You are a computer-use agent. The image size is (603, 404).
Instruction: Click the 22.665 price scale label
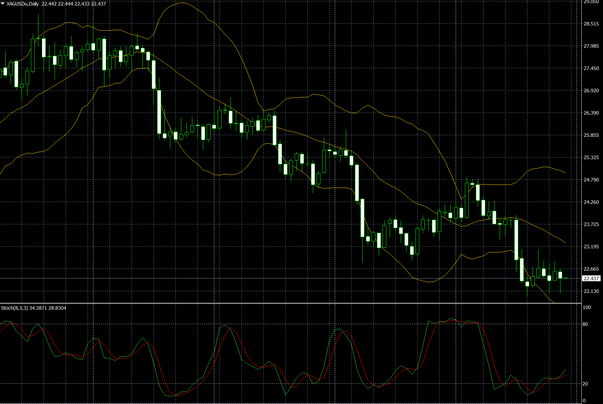pos(591,269)
